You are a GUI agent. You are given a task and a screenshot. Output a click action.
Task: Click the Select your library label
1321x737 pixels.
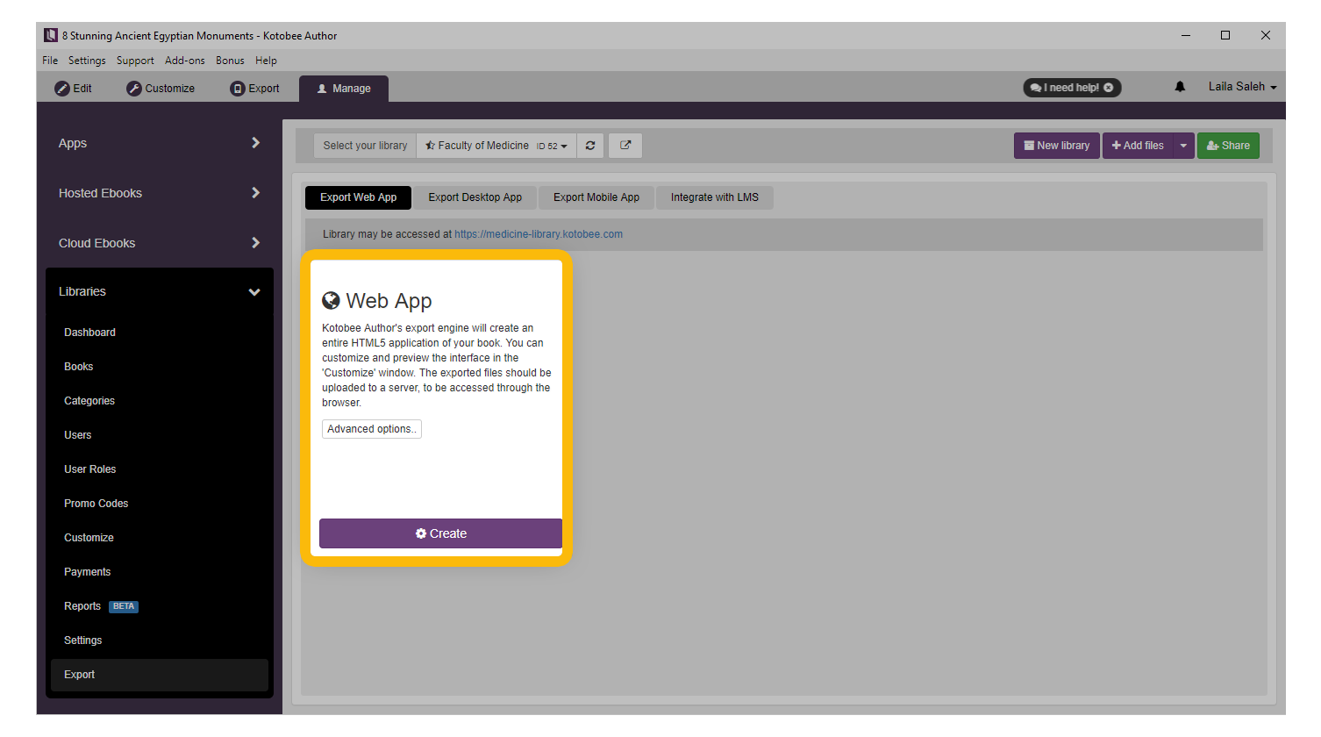coord(365,146)
